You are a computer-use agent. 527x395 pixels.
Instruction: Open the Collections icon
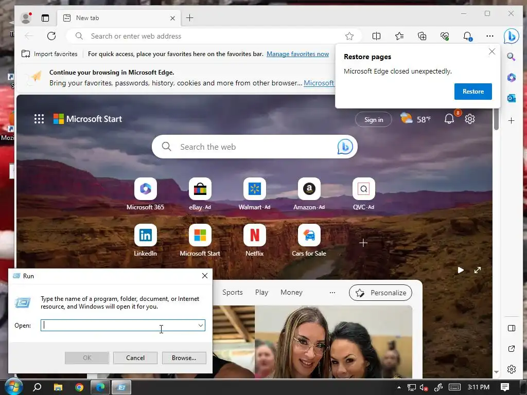[x=422, y=36]
